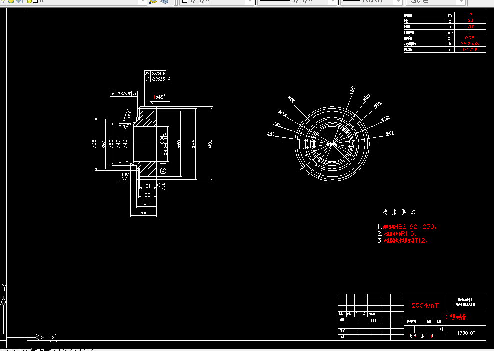Click the 'z' symbol cell in parameter table

point(450,21)
